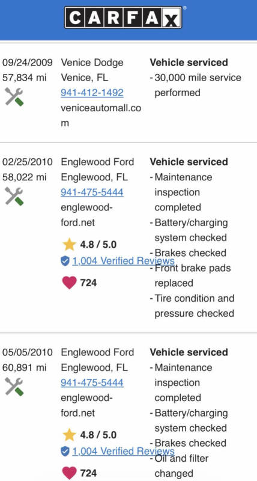Tap the pink heart icon beside 724 in 02/25/2010 record
257x481 pixels.
[69, 283]
